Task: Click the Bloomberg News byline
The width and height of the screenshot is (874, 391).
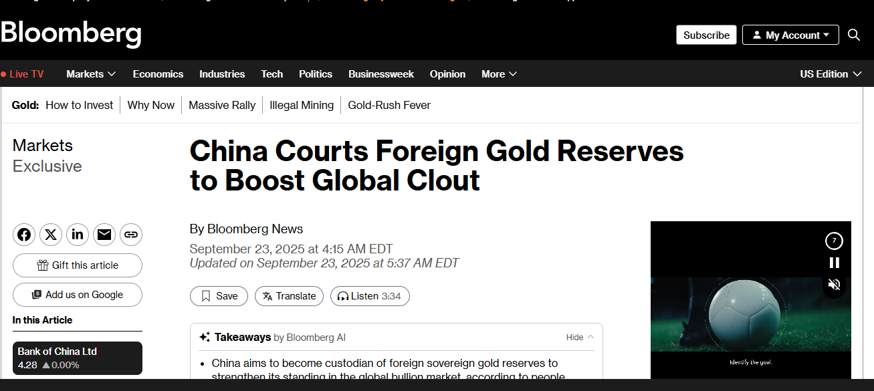Action: [x=255, y=229]
